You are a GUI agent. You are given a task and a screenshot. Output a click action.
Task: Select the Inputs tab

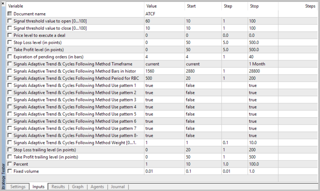coord(38,187)
